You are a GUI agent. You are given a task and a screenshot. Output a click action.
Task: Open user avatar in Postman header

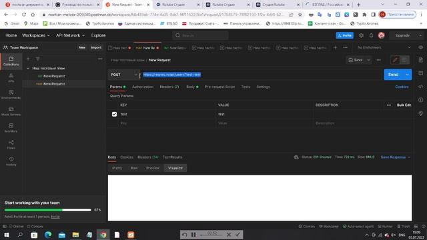(381, 35)
